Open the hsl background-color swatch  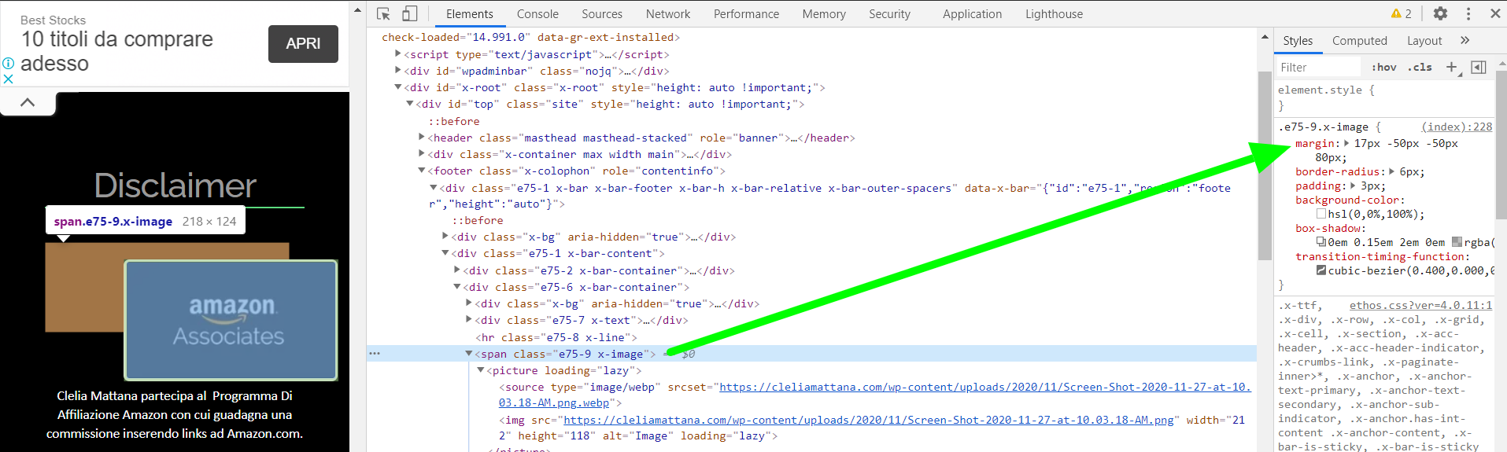coord(1321,214)
